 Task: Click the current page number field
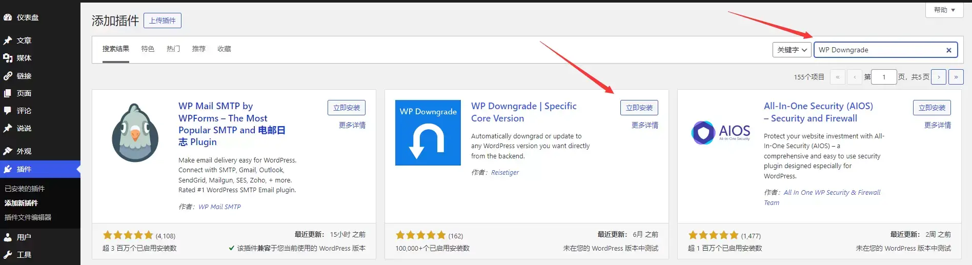pyautogui.click(x=884, y=77)
